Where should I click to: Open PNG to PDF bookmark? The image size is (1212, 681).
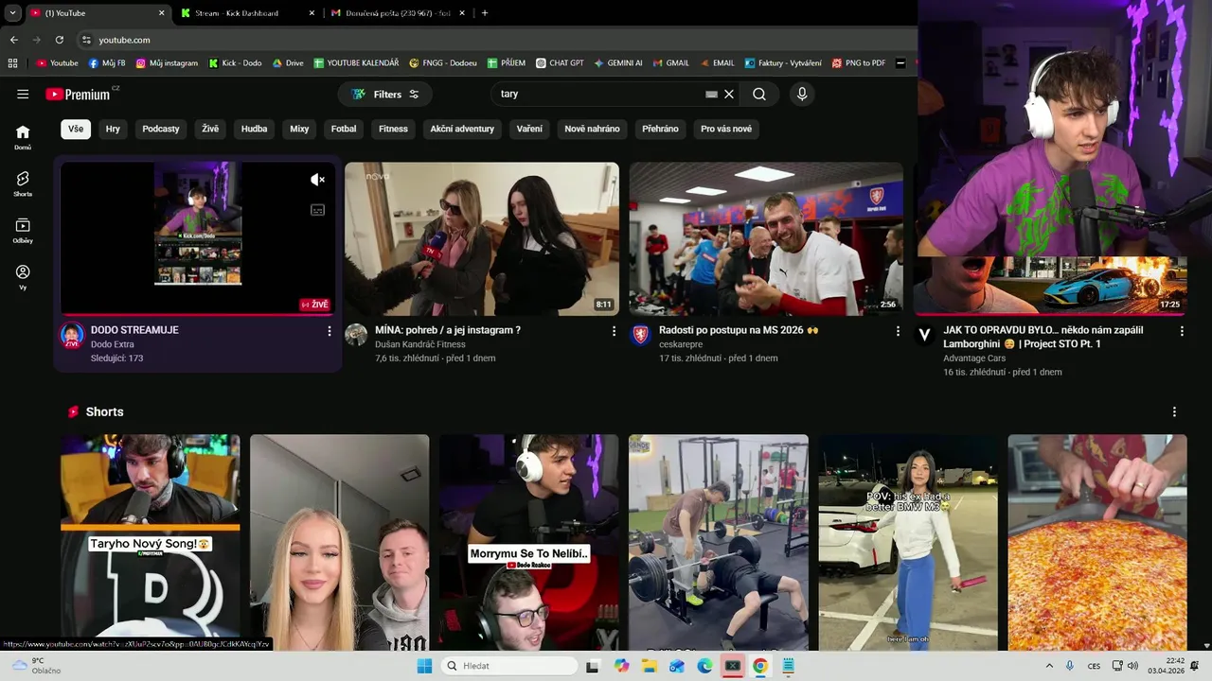(859, 63)
